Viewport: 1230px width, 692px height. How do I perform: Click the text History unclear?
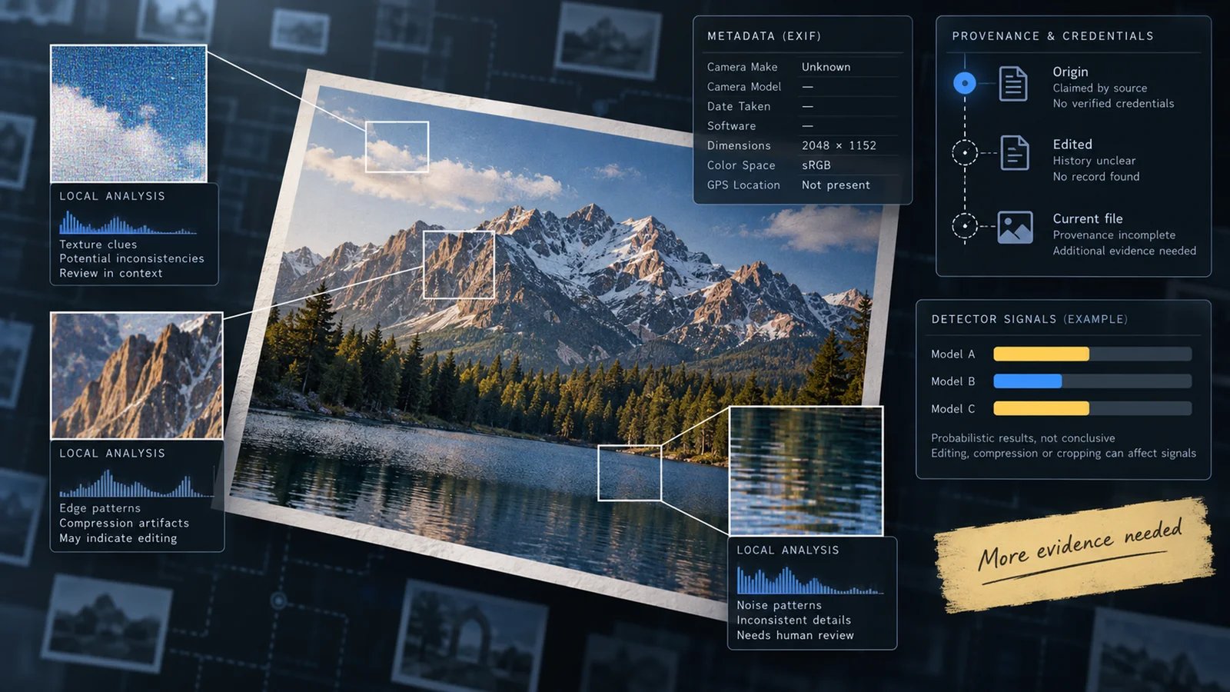(x=1094, y=161)
